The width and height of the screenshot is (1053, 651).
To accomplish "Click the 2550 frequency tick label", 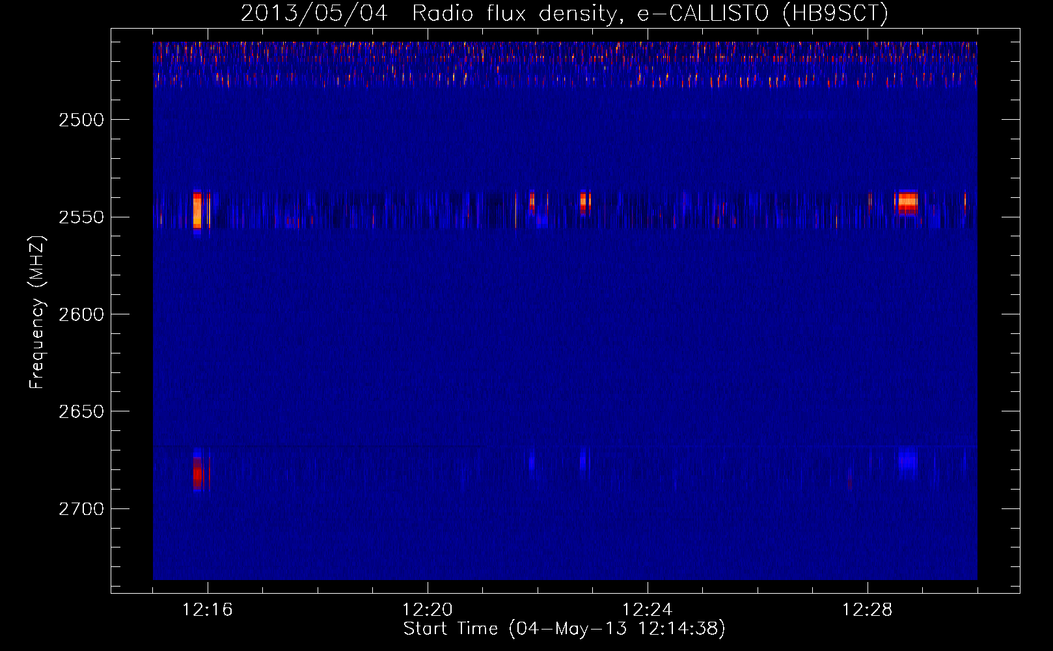I will tap(81, 217).
